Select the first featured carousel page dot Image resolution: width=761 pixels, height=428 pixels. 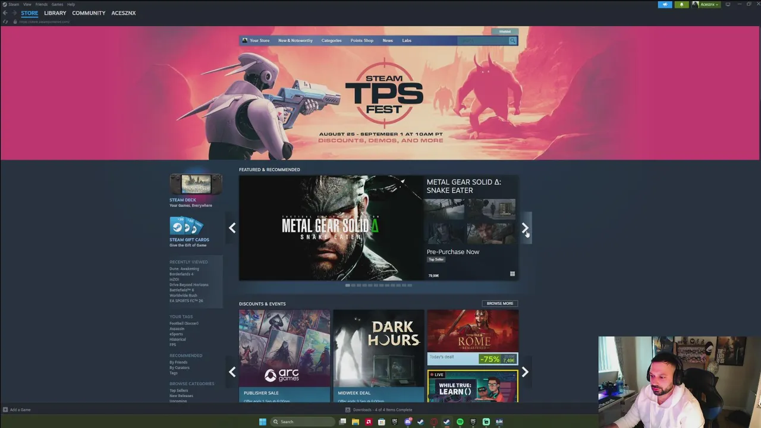pos(347,285)
